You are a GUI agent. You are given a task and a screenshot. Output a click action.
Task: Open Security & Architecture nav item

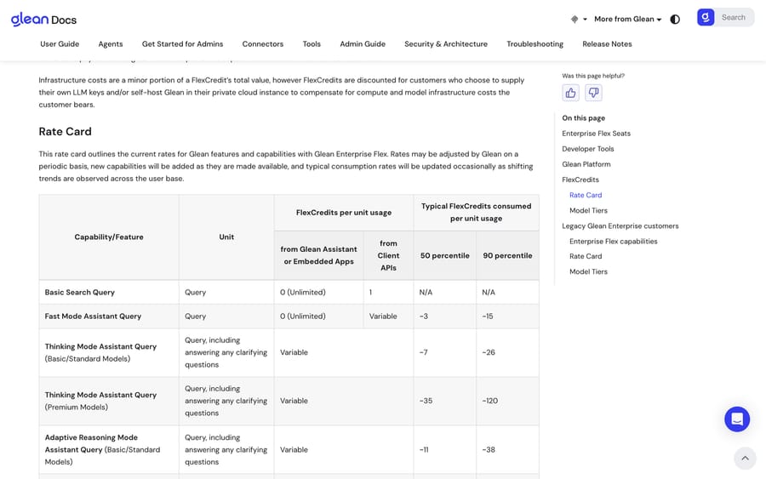(x=446, y=44)
